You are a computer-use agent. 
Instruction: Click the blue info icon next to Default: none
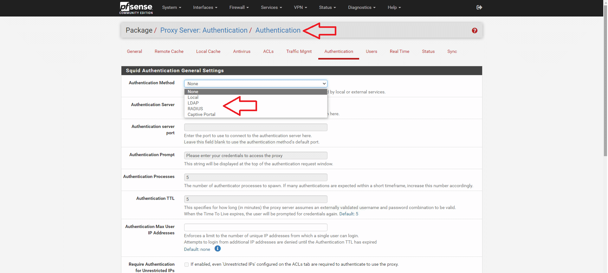coord(217,249)
